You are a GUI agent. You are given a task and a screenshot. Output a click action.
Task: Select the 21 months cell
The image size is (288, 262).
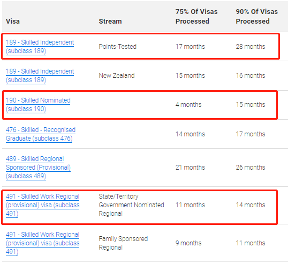(x=190, y=168)
